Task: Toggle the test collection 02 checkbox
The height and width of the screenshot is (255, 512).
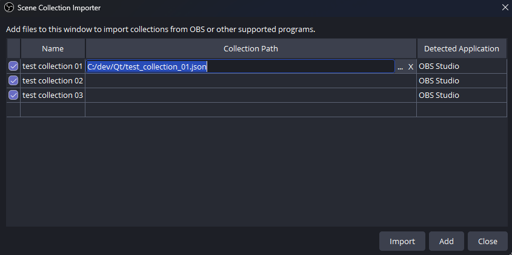Action: pyautogui.click(x=13, y=81)
